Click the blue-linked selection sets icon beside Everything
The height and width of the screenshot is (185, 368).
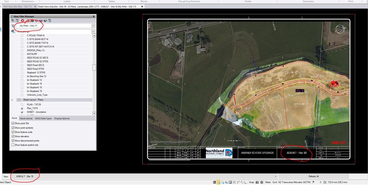click(x=13, y=31)
